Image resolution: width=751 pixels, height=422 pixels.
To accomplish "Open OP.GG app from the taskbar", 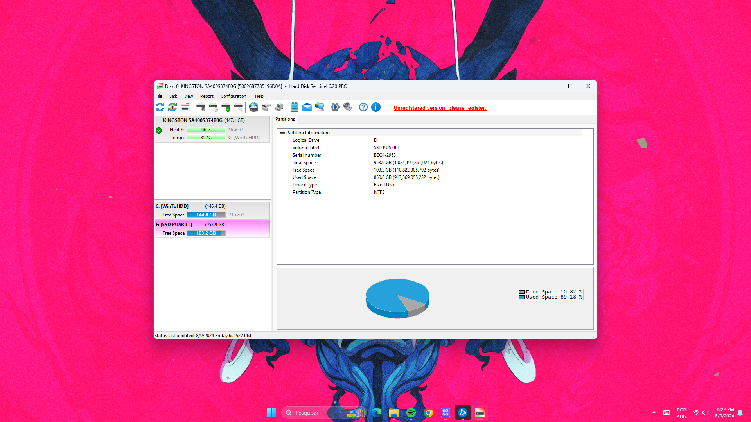I will coord(446,413).
